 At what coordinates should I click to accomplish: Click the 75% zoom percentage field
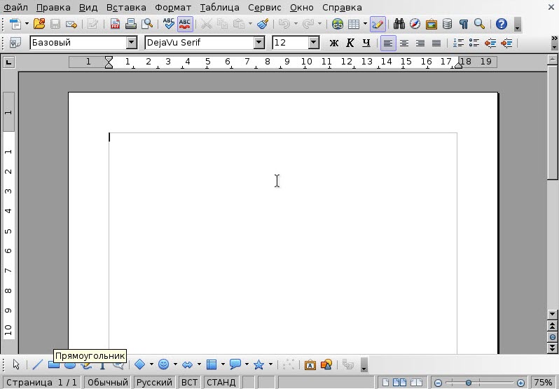point(544,383)
